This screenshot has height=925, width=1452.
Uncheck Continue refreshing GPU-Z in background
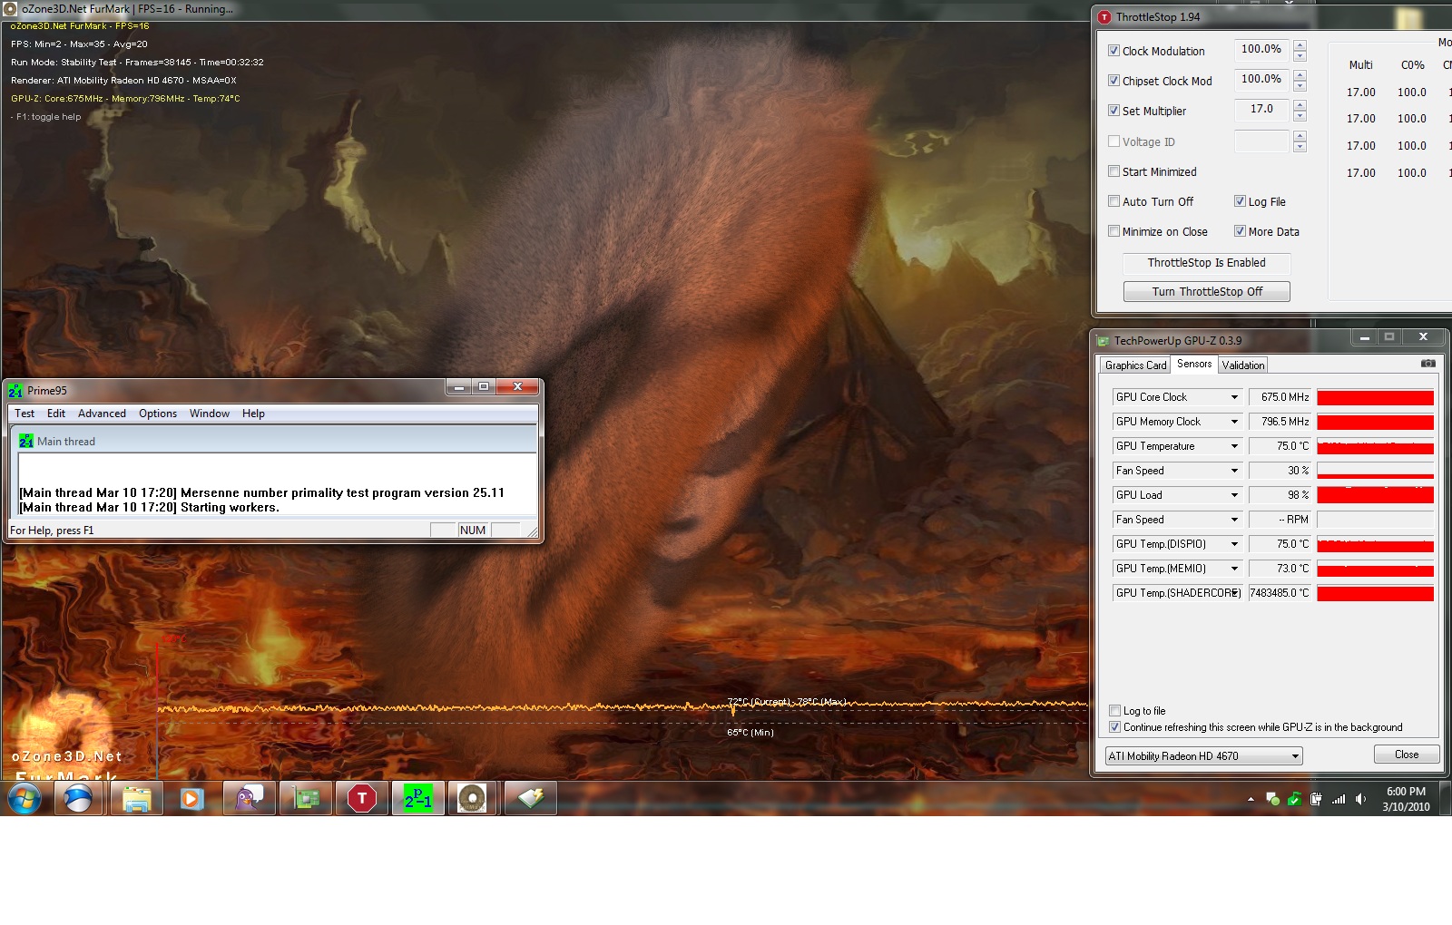click(1114, 727)
